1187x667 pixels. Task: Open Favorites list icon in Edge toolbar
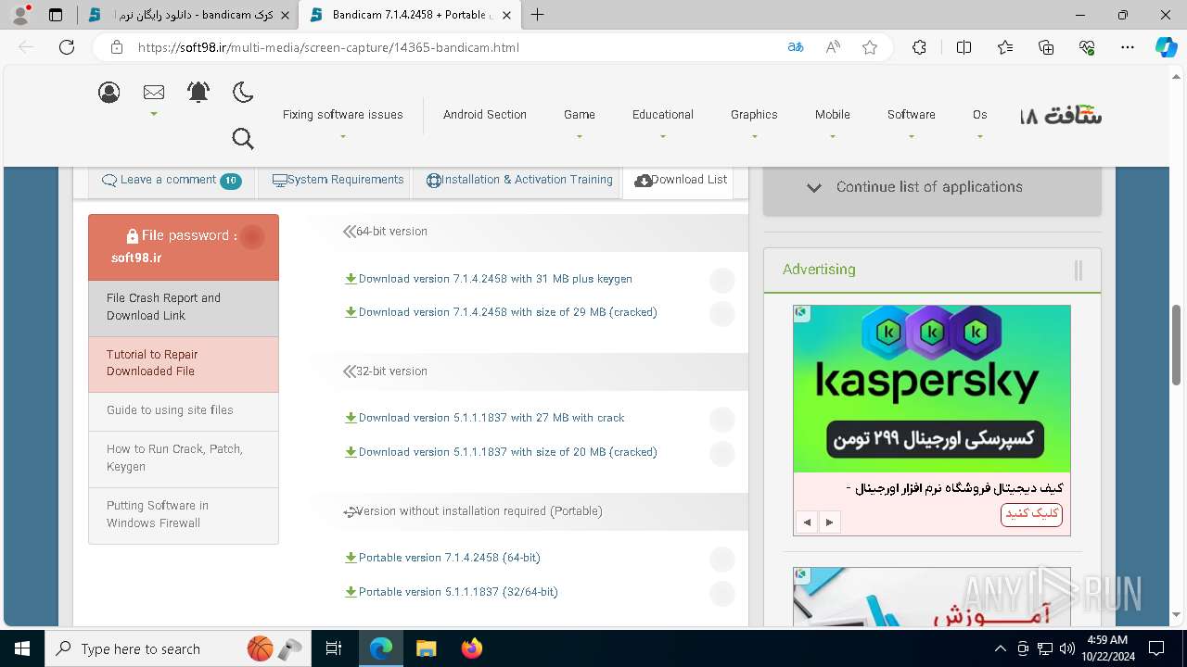1005,47
